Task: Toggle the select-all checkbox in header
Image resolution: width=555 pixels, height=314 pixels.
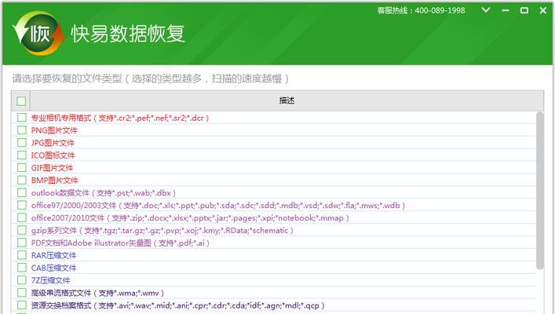Action: 21,101
